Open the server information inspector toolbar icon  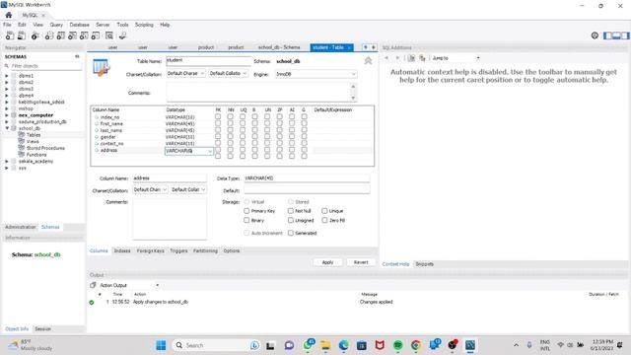(35, 35)
